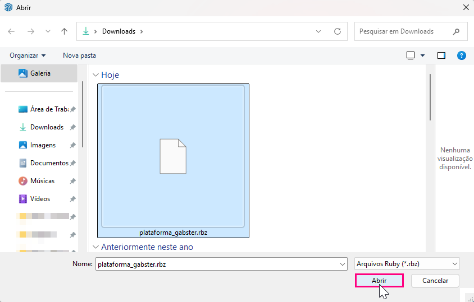Image resolution: width=474 pixels, height=302 pixels.
Task: Click the view layout icon
Action: click(411, 55)
